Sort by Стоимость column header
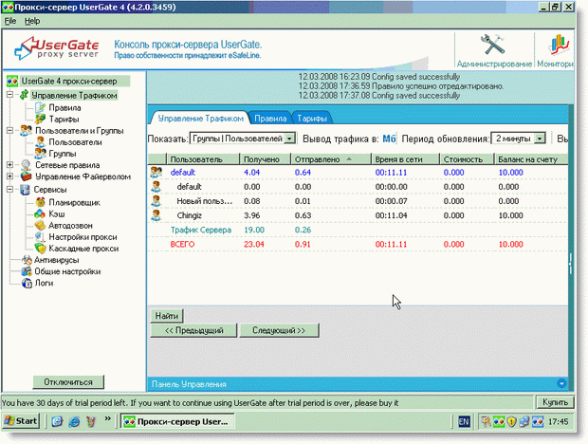This screenshot has height=444, width=588. 467,159
